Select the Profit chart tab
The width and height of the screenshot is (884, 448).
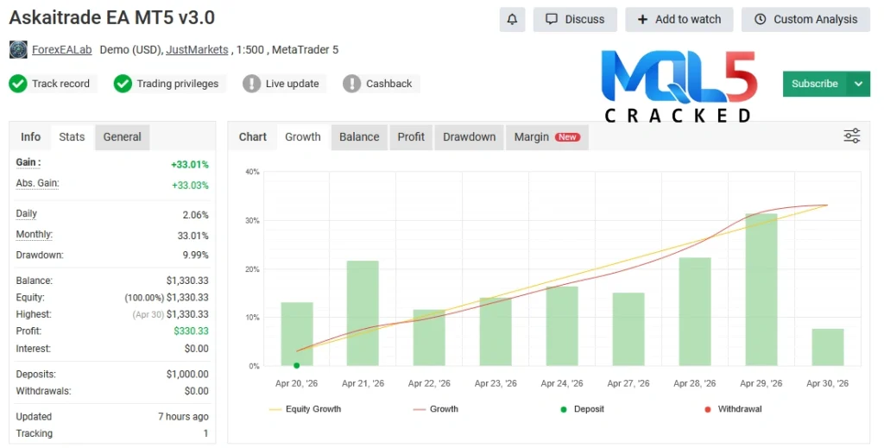tap(411, 137)
